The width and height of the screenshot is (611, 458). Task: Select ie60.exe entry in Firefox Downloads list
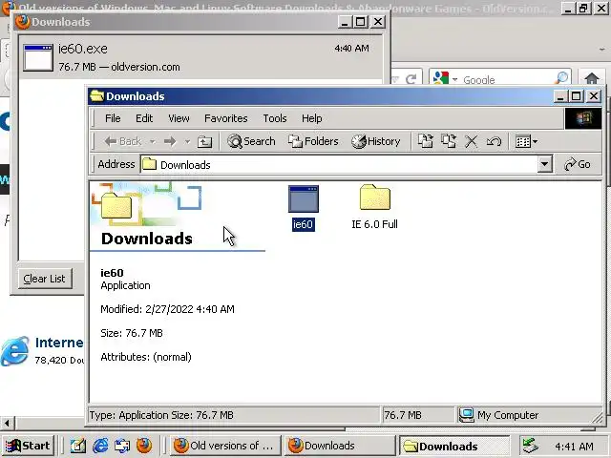pyautogui.click(x=200, y=57)
